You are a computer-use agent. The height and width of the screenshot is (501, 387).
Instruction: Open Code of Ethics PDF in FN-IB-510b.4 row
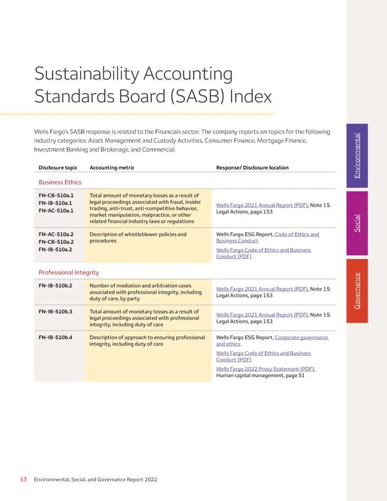tap(264, 356)
